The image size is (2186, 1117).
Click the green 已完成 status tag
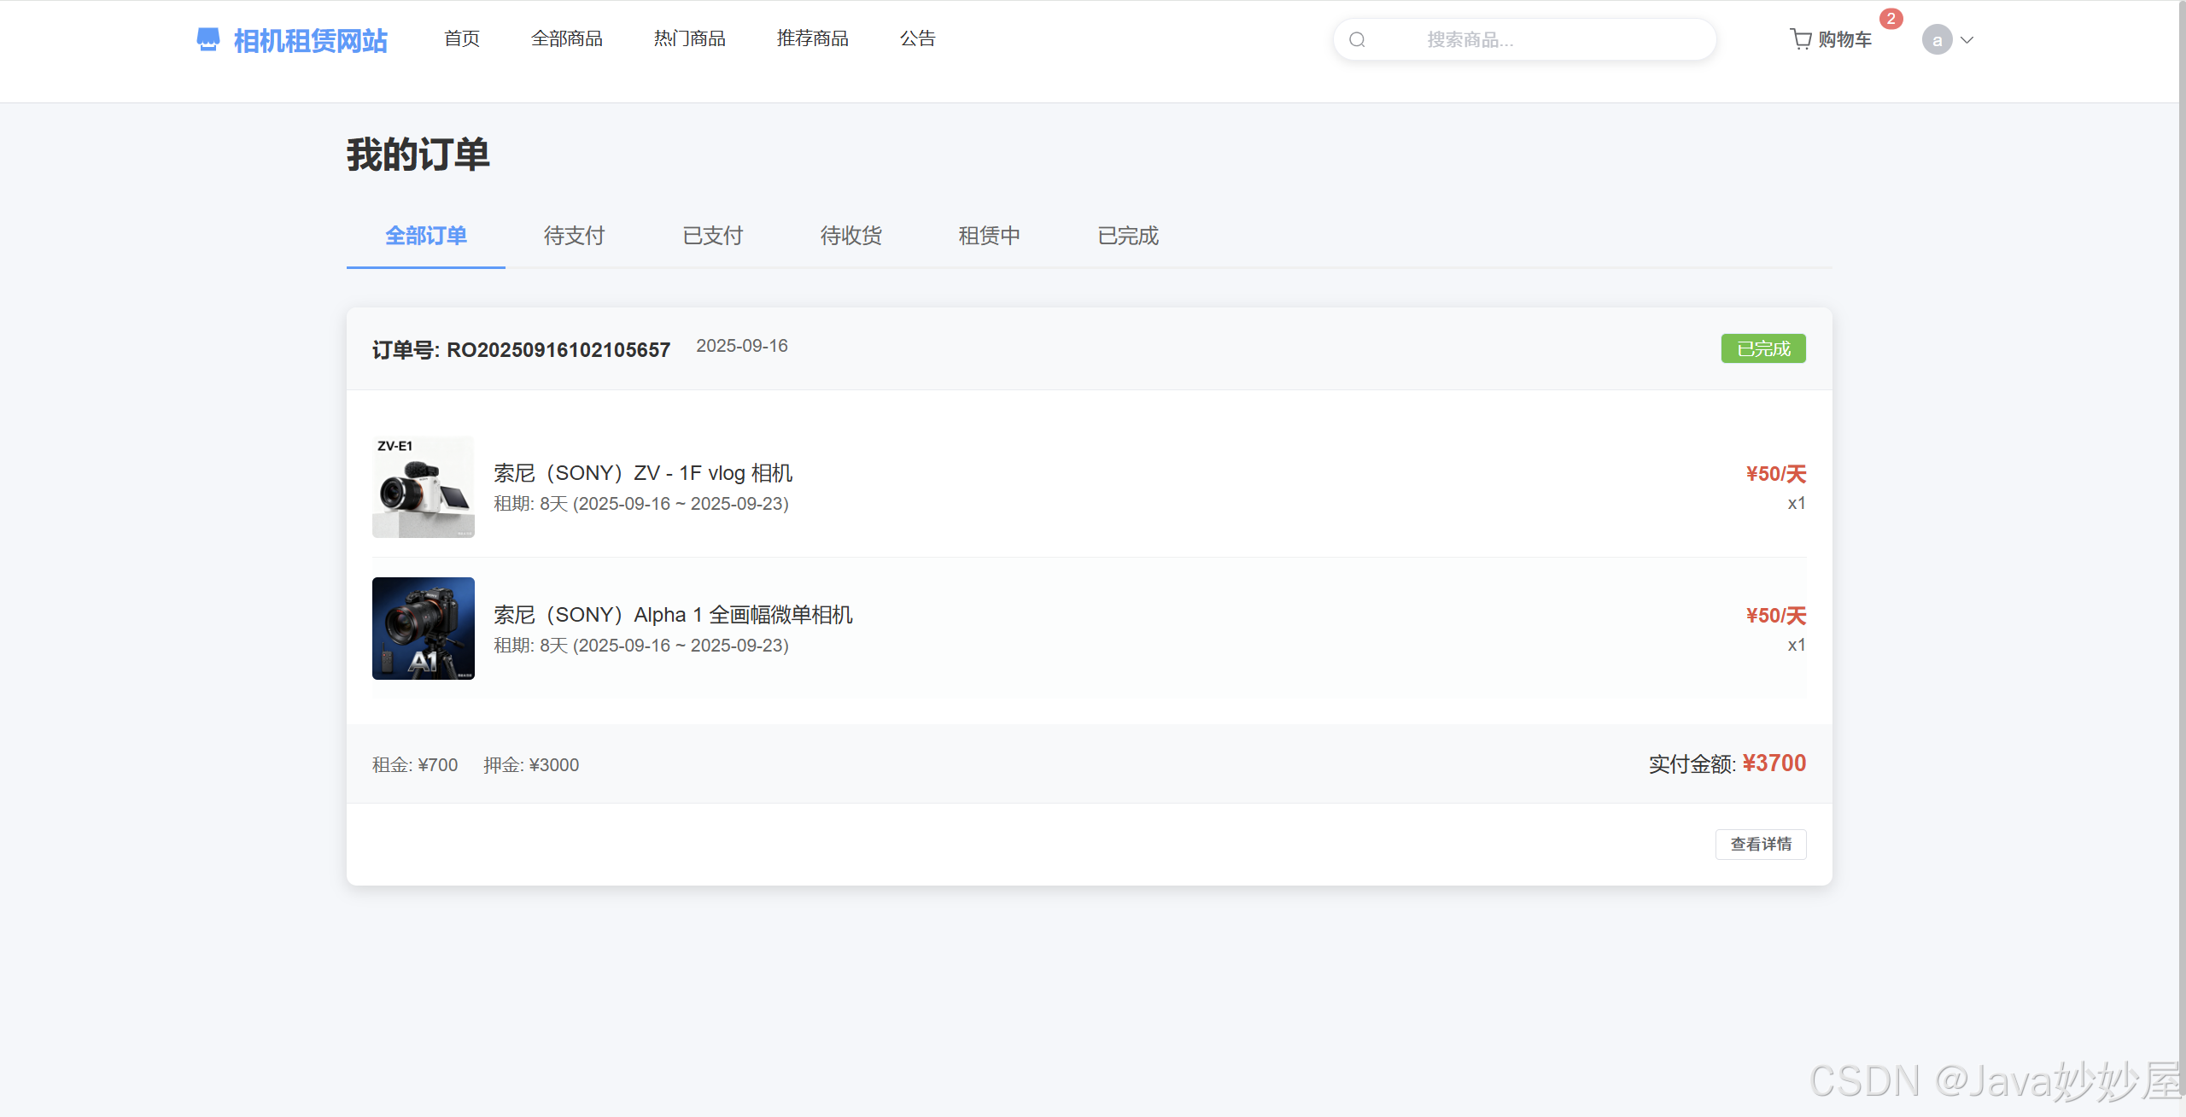[x=1763, y=348]
